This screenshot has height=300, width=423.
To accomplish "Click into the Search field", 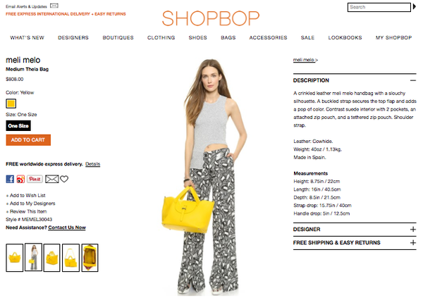I will pyautogui.click(x=379, y=7).
